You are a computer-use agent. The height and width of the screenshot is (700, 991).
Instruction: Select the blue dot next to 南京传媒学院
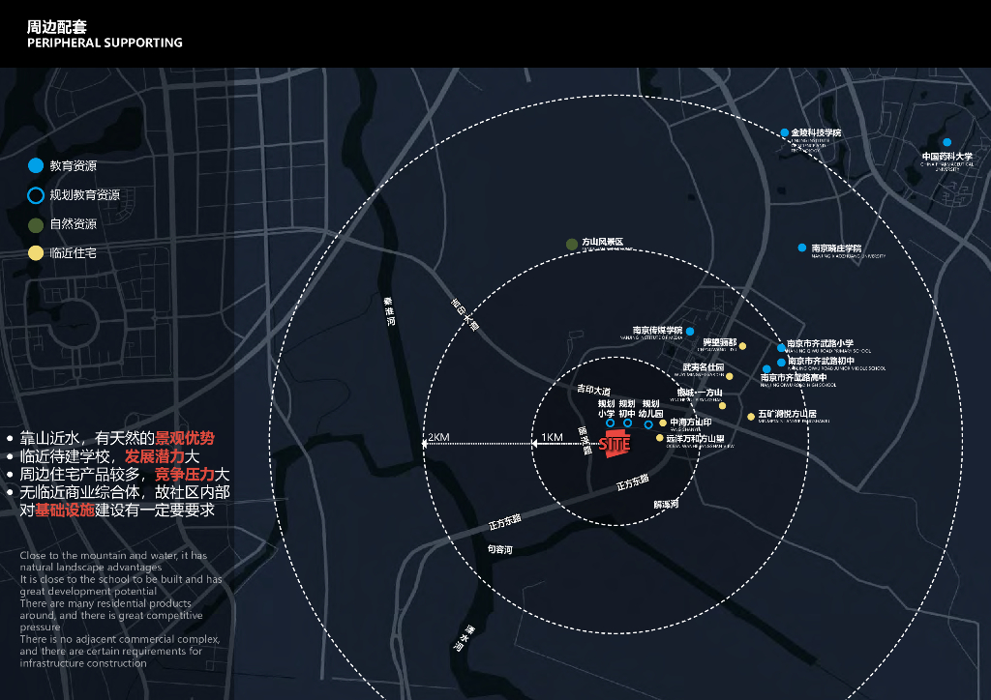point(689,331)
